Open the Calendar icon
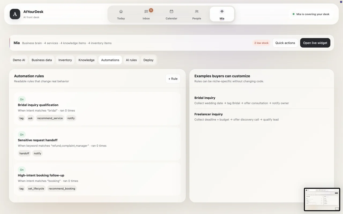 pyautogui.click(x=171, y=12)
